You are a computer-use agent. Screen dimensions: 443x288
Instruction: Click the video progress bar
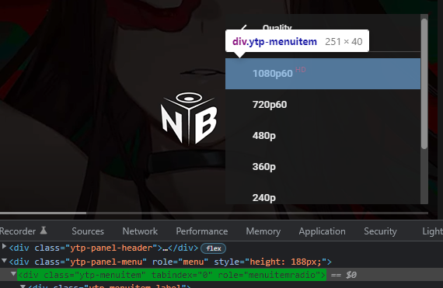point(214,213)
